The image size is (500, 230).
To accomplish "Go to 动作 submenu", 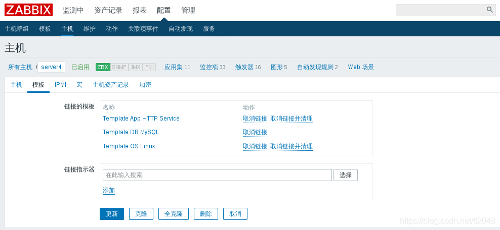I will (x=112, y=29).
